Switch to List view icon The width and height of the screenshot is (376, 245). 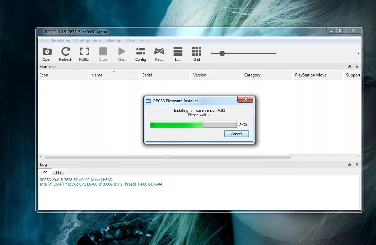pyautogui.click(x=178, y=54)
